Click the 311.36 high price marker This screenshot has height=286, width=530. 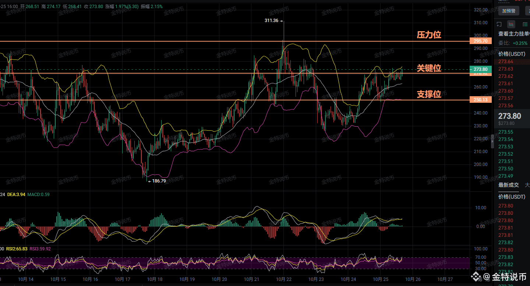[273, 21]
